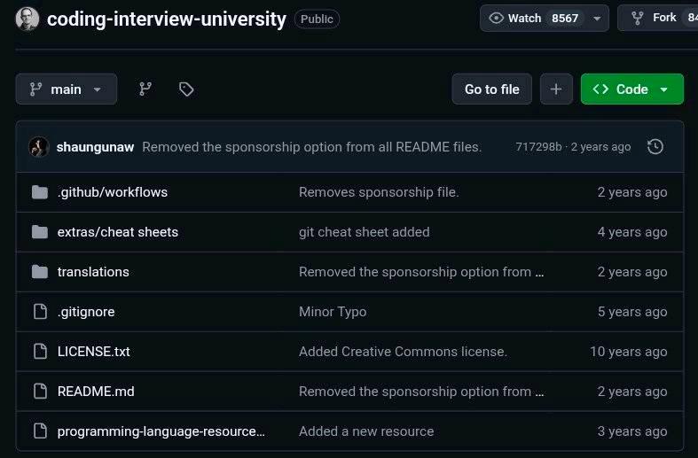
Task: Click the Go to file field
Action: pyautogui.click(x=492, y=89)
